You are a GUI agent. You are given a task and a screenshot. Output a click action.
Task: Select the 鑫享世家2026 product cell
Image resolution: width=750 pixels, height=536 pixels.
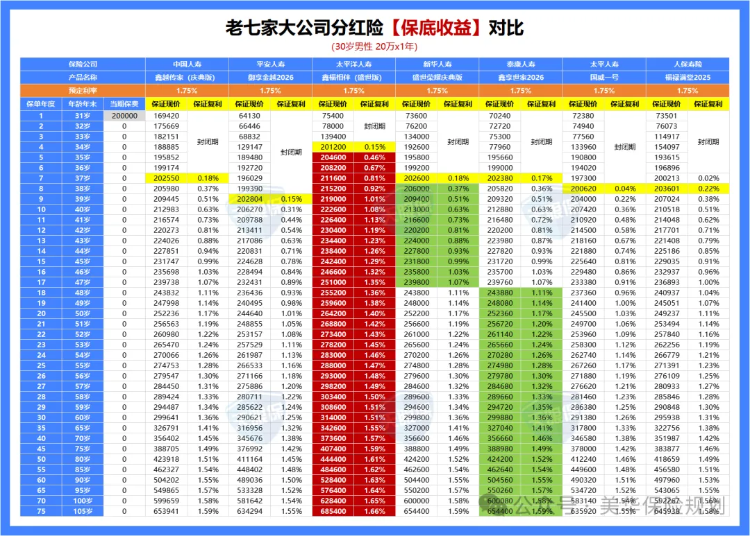click(521, 77)
